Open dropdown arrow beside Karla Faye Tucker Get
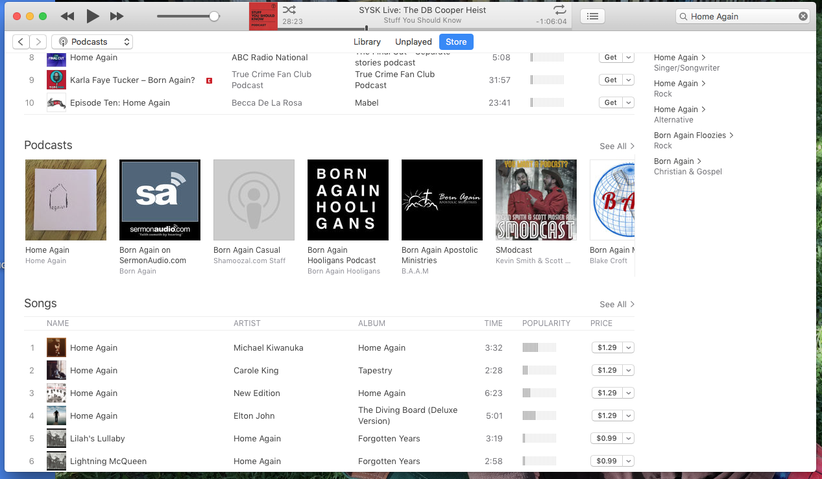Image resolution: width=822 pixels, height=479 pixels. [x=628, y=80]
